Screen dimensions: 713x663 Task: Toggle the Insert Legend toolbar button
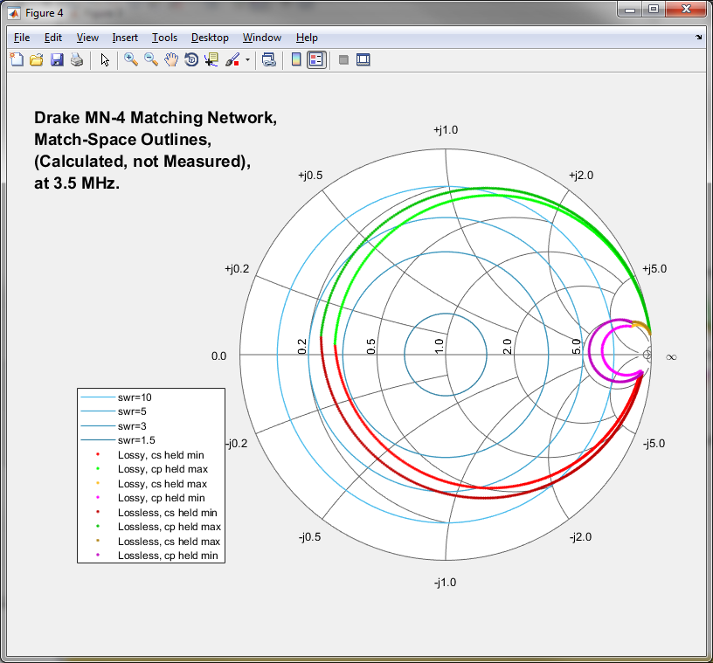click(x=316, y=59)
